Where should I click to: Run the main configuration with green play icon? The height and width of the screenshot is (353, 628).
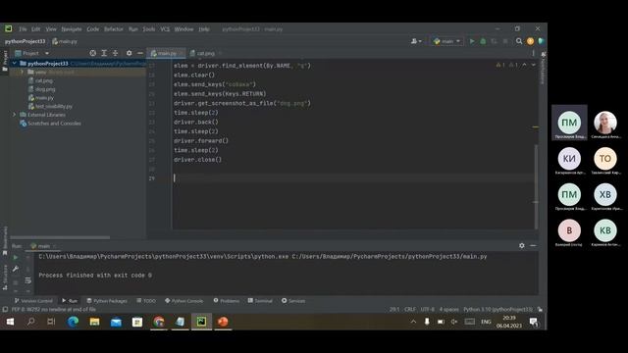tap(472, 41)
